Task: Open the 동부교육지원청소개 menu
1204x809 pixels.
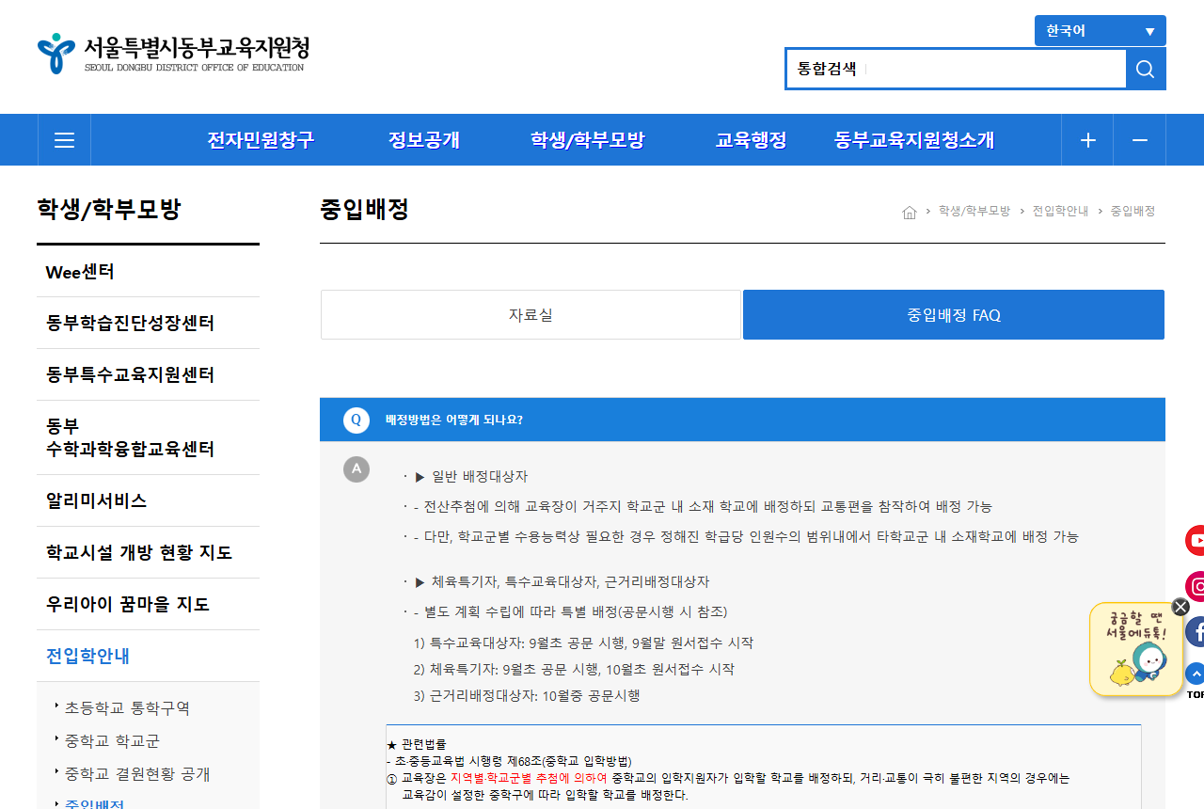Action: (914, 140)
